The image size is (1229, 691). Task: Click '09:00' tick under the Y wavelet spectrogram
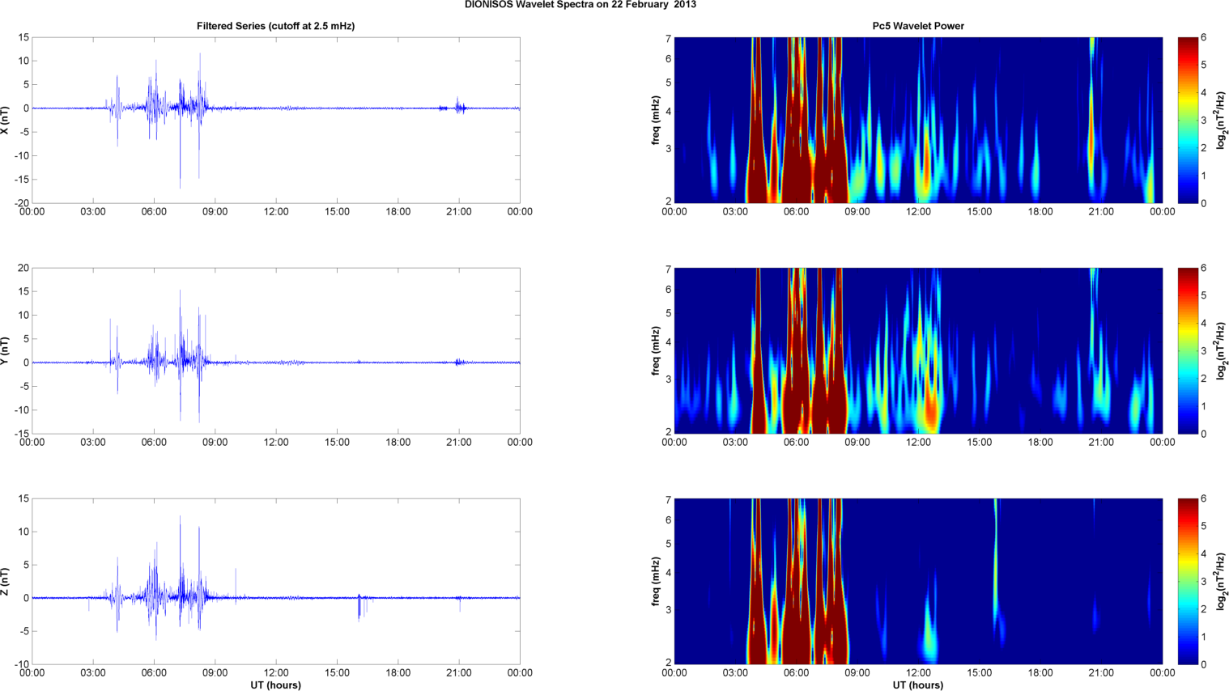click(x=857, y=442)
